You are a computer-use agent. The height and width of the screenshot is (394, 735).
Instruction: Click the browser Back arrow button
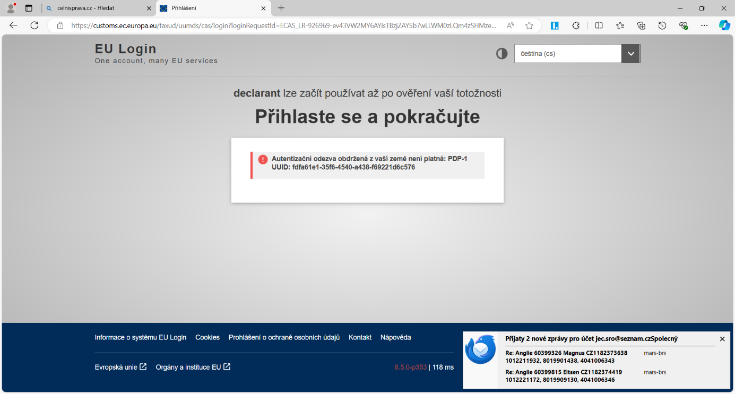point(13,25)
